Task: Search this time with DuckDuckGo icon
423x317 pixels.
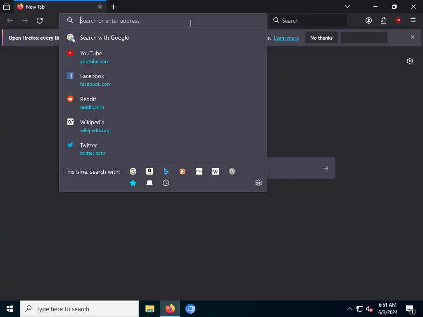Action: click(182, 171)
